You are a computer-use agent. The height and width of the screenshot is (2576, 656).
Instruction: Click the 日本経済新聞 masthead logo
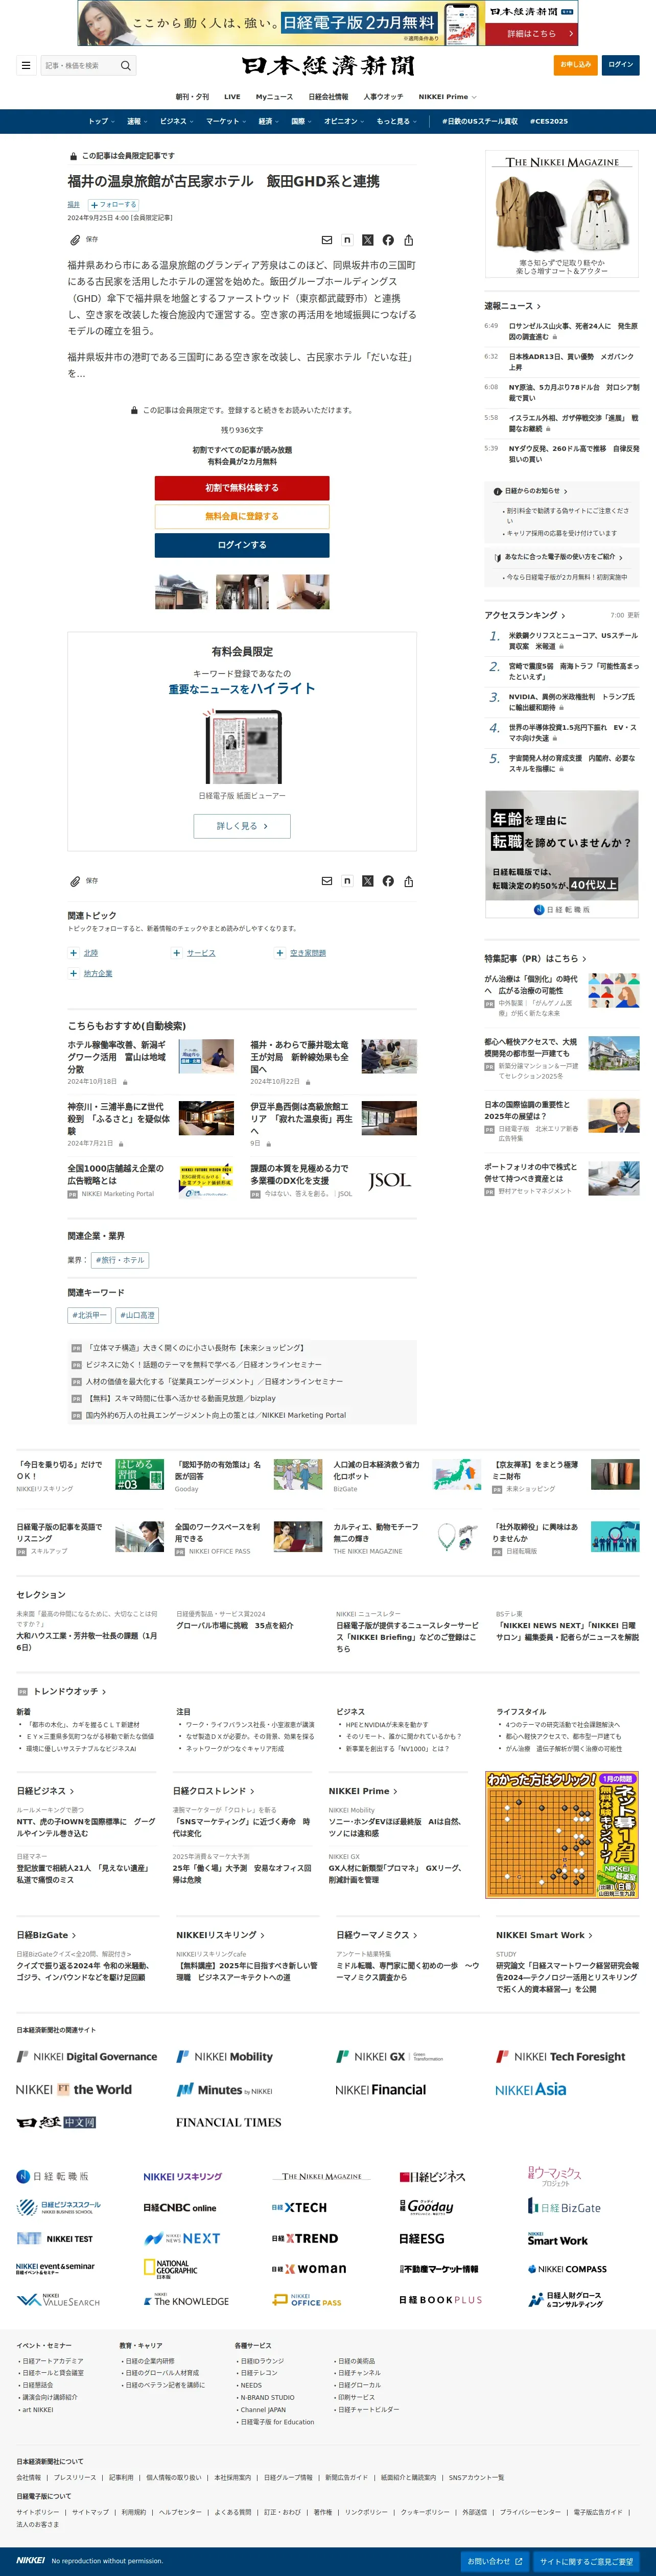point(328,66)
